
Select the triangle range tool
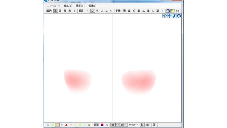click(106, 11)
